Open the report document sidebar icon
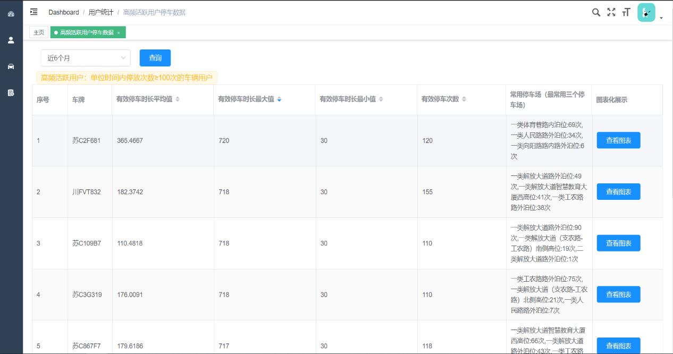Viewport: 673px width, 354px height. point(11,93)
